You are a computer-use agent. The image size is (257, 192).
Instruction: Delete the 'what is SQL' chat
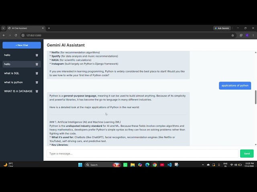click(x=37, y=73)
